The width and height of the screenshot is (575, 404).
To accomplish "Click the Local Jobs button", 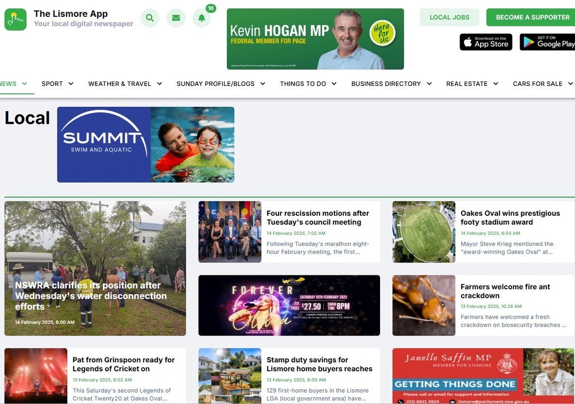I will coord(450,17).
